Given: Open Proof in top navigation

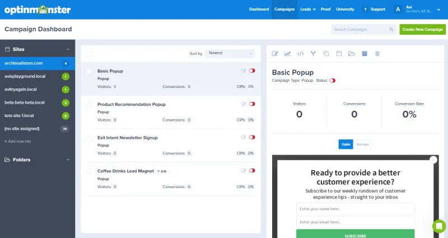Looking at the screenshot, I should [326, 10].
